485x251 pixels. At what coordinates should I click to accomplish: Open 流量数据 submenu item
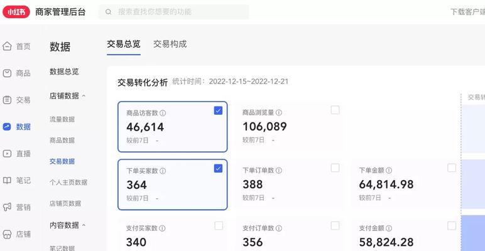(62, 119)
